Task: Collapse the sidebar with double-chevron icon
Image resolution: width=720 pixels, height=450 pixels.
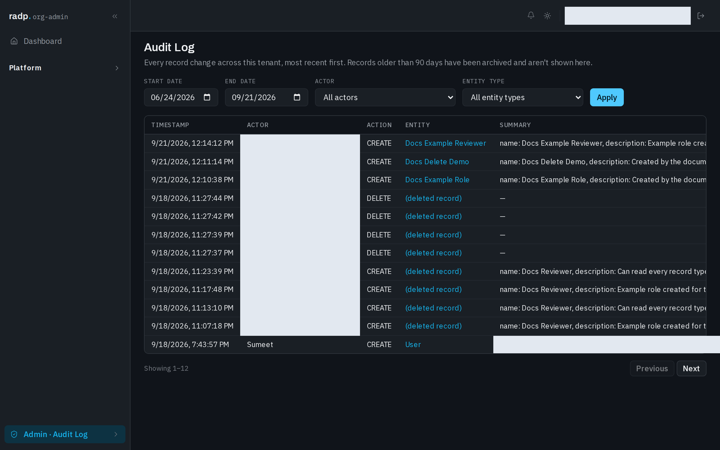Action: (x=115, y=16)
